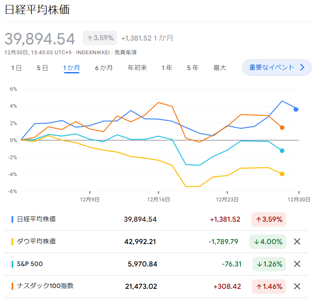Remove ナスダック100指数 comparison with X icon
This screenshot has width=315, height=300.
click(297, 286)
